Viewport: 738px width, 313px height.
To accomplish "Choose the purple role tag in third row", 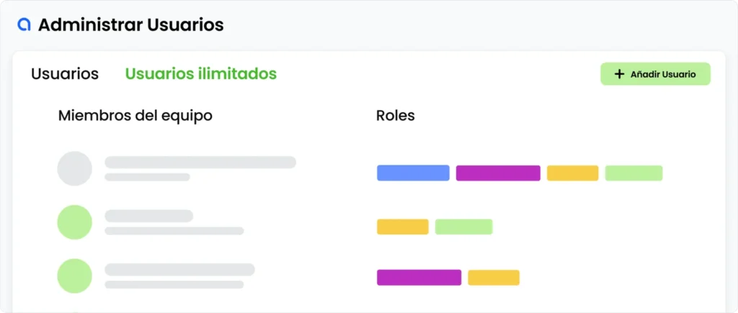I will pyautogui.click(x=419, y=277).
